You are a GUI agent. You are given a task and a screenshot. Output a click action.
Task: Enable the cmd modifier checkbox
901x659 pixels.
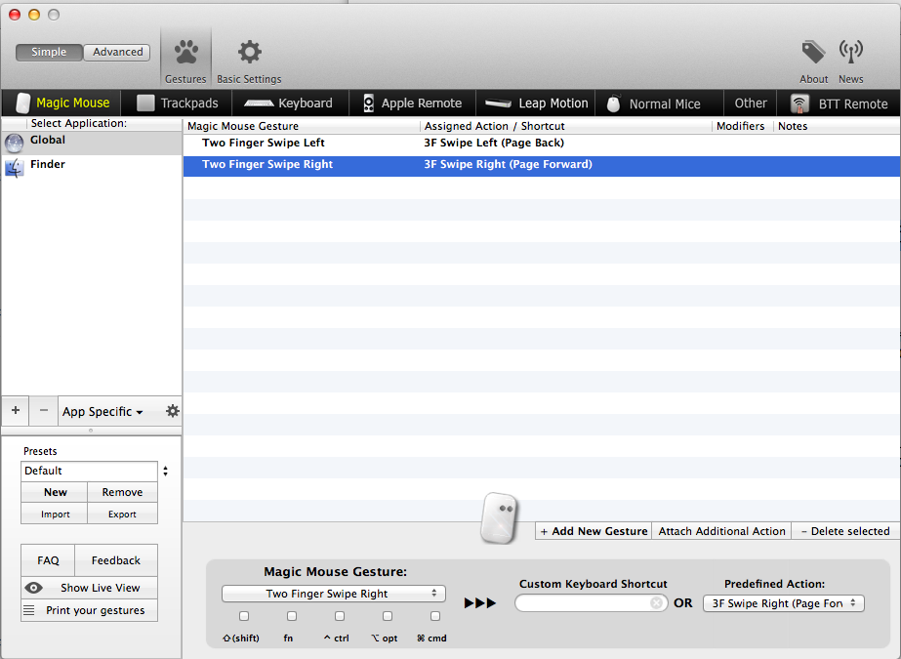point(435,616)
